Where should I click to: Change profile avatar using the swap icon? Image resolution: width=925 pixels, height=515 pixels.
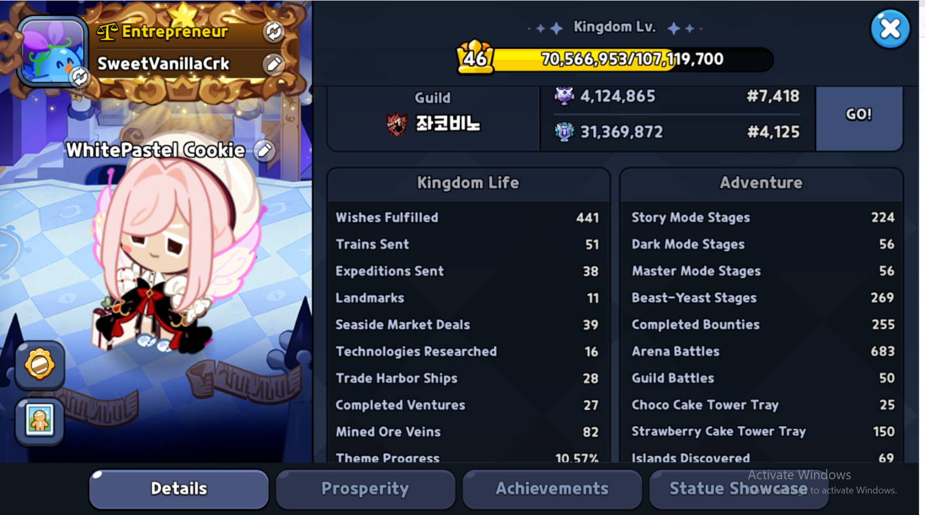(79, 77)
